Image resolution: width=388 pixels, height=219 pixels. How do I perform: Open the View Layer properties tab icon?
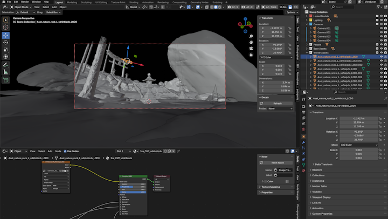click(303, 118)
